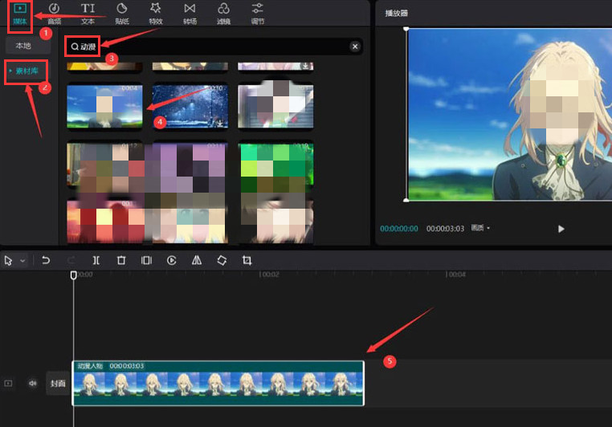This screenshot has width=612, height=427.
Task: Open the 转场 transitions icon
Action: (x=190, y=14)
